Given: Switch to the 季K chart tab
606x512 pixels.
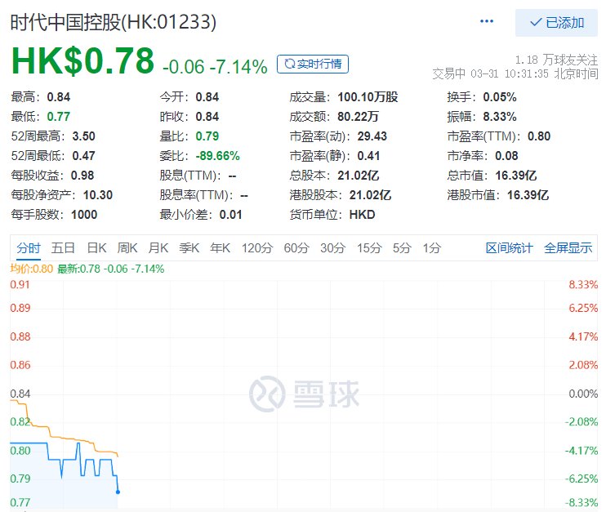Looking at the screenshot, I should (189, 247).
